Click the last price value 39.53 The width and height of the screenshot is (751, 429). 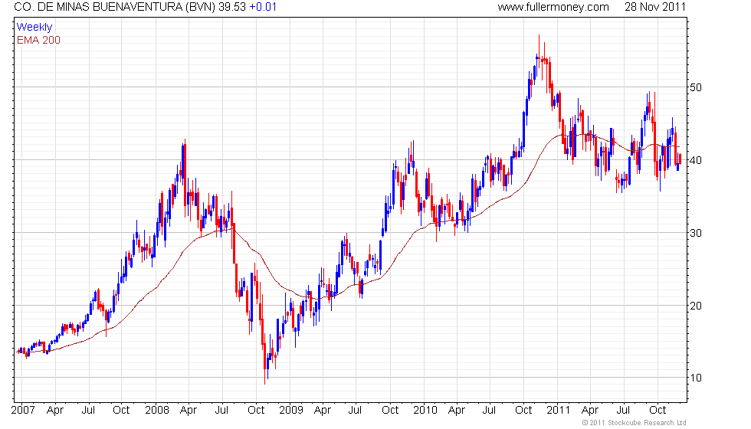pos(232,7)
